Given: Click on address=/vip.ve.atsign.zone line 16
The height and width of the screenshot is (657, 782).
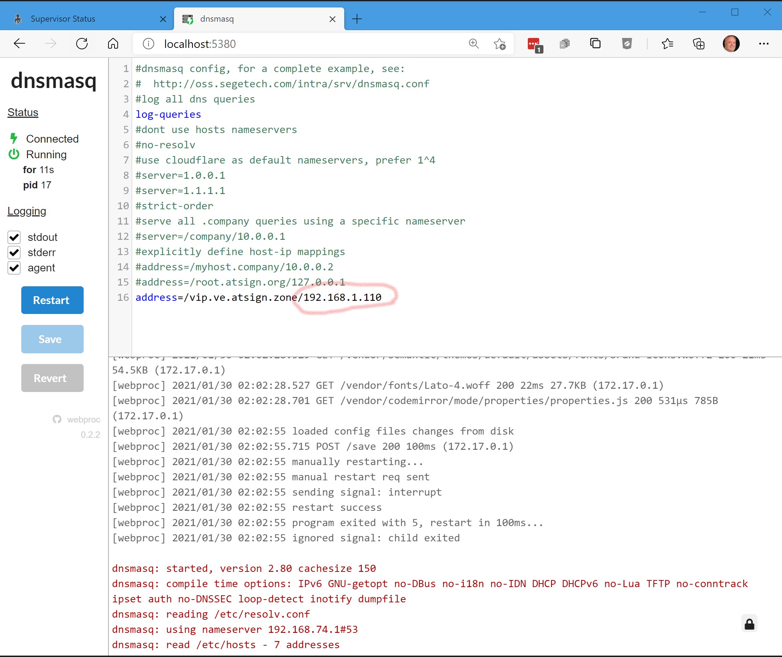Looking at the screenshot, I should point(258,297).
